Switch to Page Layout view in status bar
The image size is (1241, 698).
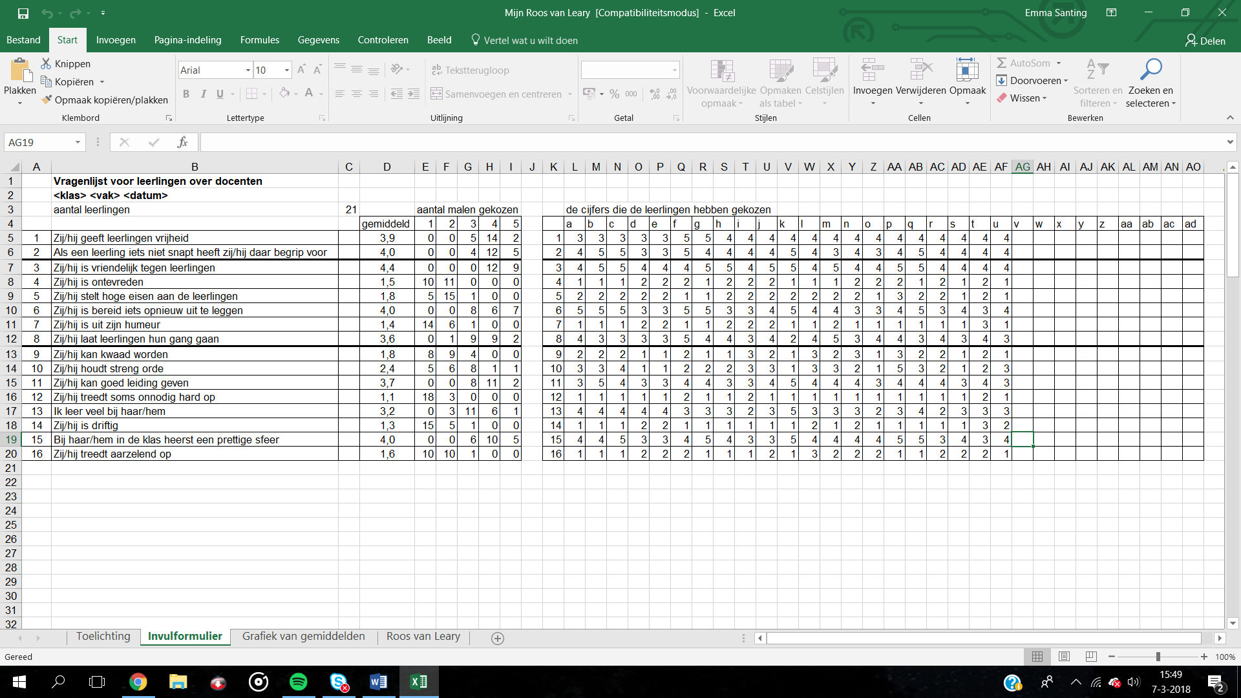point(1064,657)
